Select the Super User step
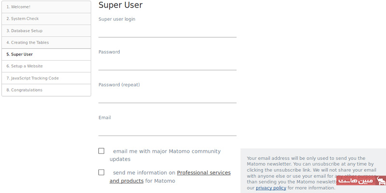Screen dimensions: 386x193 click(x=46, y=55)
